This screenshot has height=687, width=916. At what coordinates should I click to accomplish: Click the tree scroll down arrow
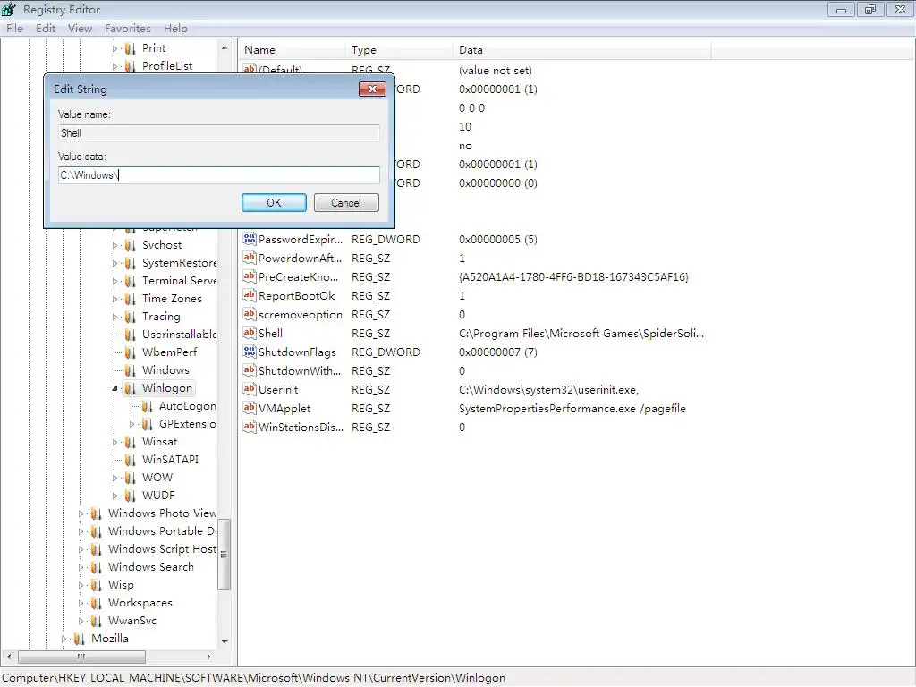tap(225, 641)
